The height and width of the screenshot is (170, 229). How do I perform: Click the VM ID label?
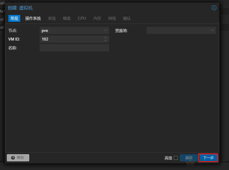[x=14, y=39]
